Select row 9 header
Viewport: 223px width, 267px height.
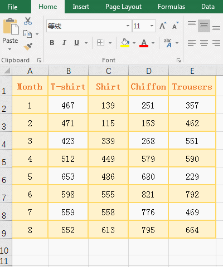6,229
